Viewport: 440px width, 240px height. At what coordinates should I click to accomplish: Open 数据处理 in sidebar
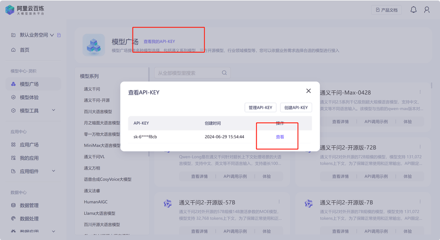[x=29, y=218]
